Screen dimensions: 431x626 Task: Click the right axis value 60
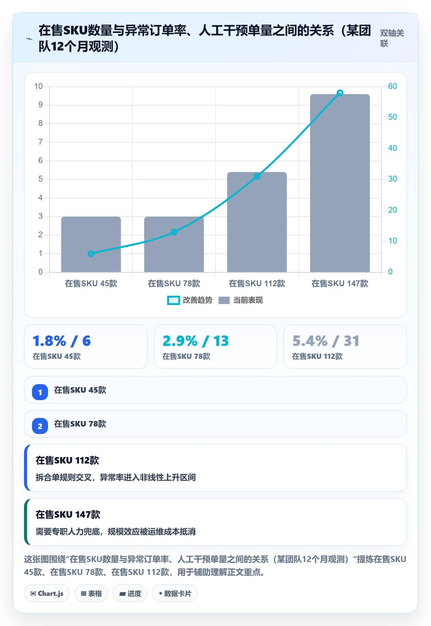click(393, 86)
